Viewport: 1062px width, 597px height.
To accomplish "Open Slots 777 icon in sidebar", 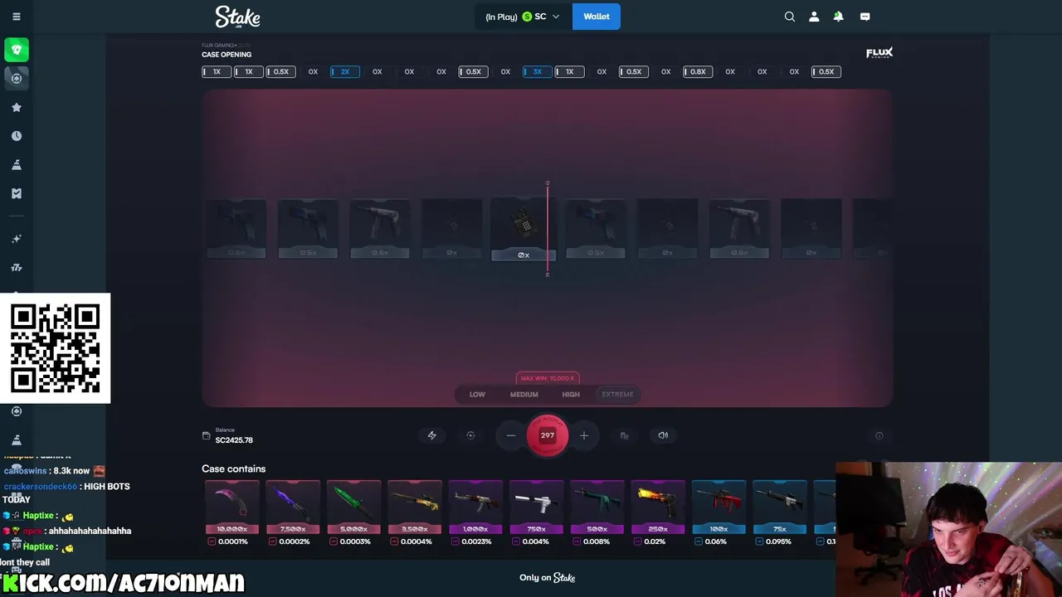I will 17,268.
